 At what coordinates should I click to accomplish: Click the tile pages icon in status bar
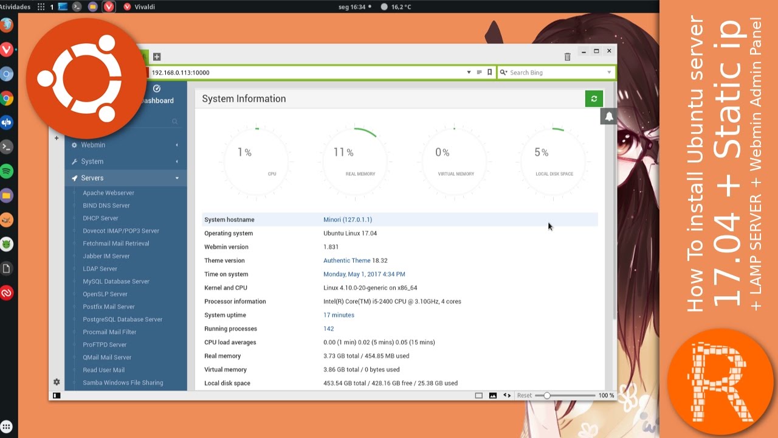click(478, 395)
